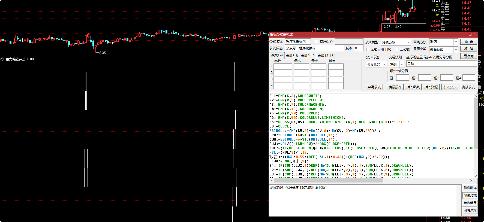
Task: Click the code editor's right scroll arrow
Action: (x=471, y=180)
